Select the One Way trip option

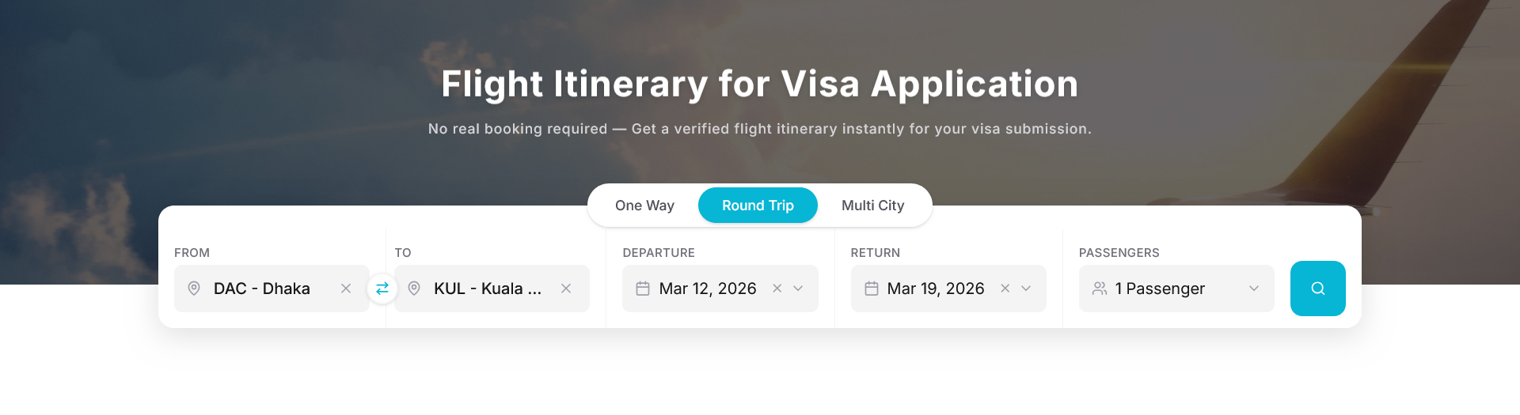click(644, 206)
